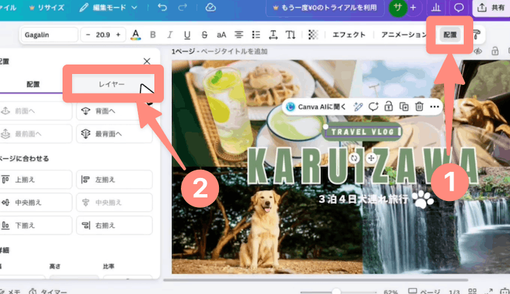
Task: Toggle strikethrough formatting
Action: click(204, 35)
